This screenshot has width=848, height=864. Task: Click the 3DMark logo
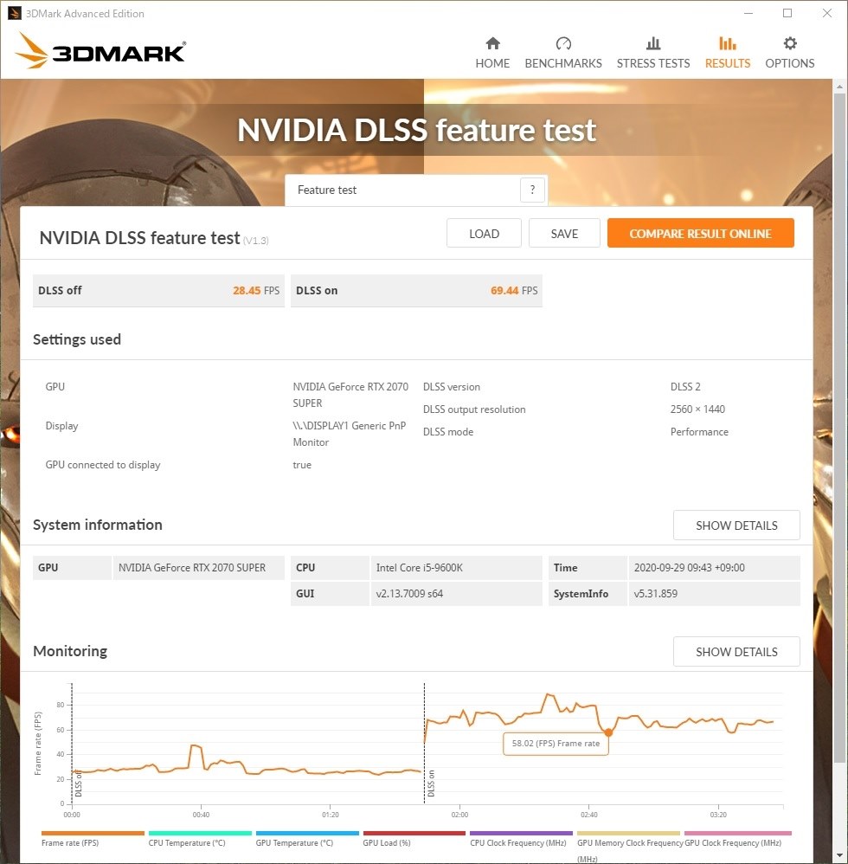click(x=100, y=51)
